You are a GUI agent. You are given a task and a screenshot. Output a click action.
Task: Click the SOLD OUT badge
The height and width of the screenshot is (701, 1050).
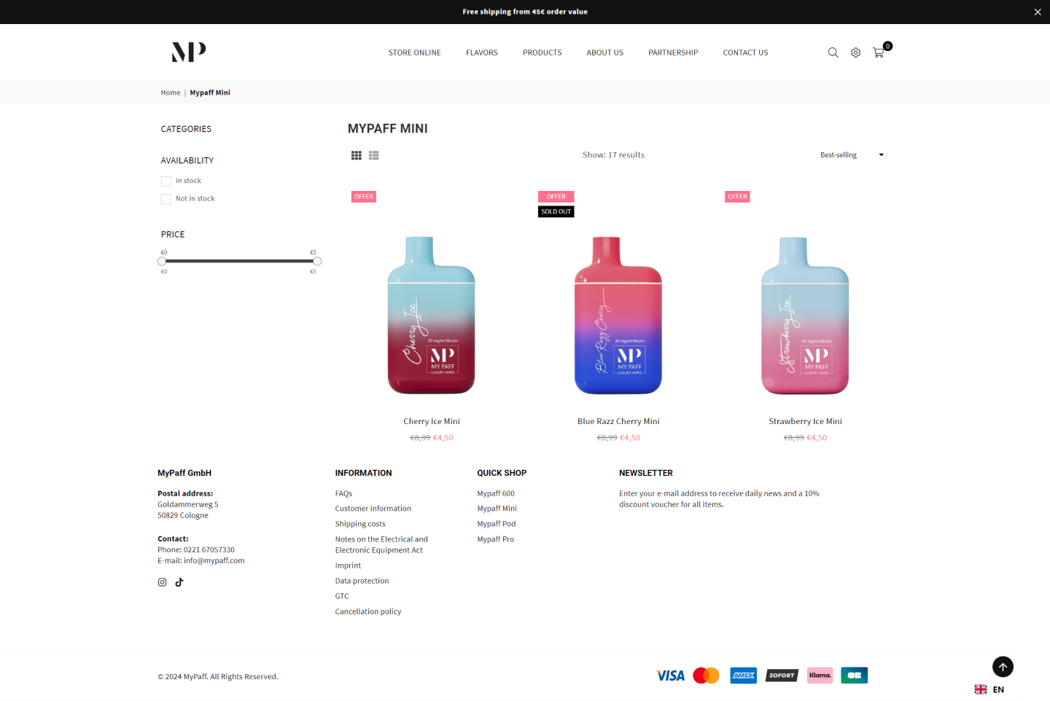coord(556,211)
